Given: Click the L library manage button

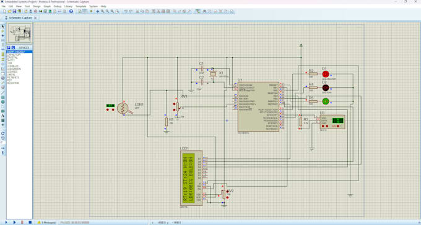Looking at the screenshot, I should click(13, 48).
